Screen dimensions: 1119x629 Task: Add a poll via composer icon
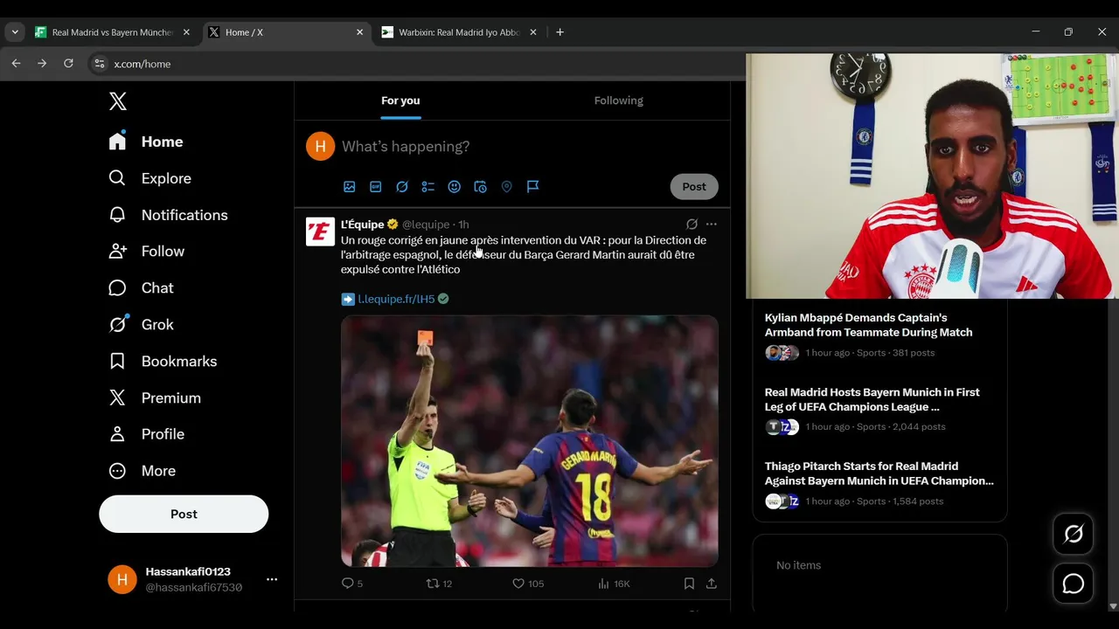[x=428, y=186]
